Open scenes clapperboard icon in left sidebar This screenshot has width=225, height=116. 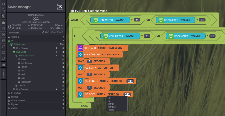point(3,22)
